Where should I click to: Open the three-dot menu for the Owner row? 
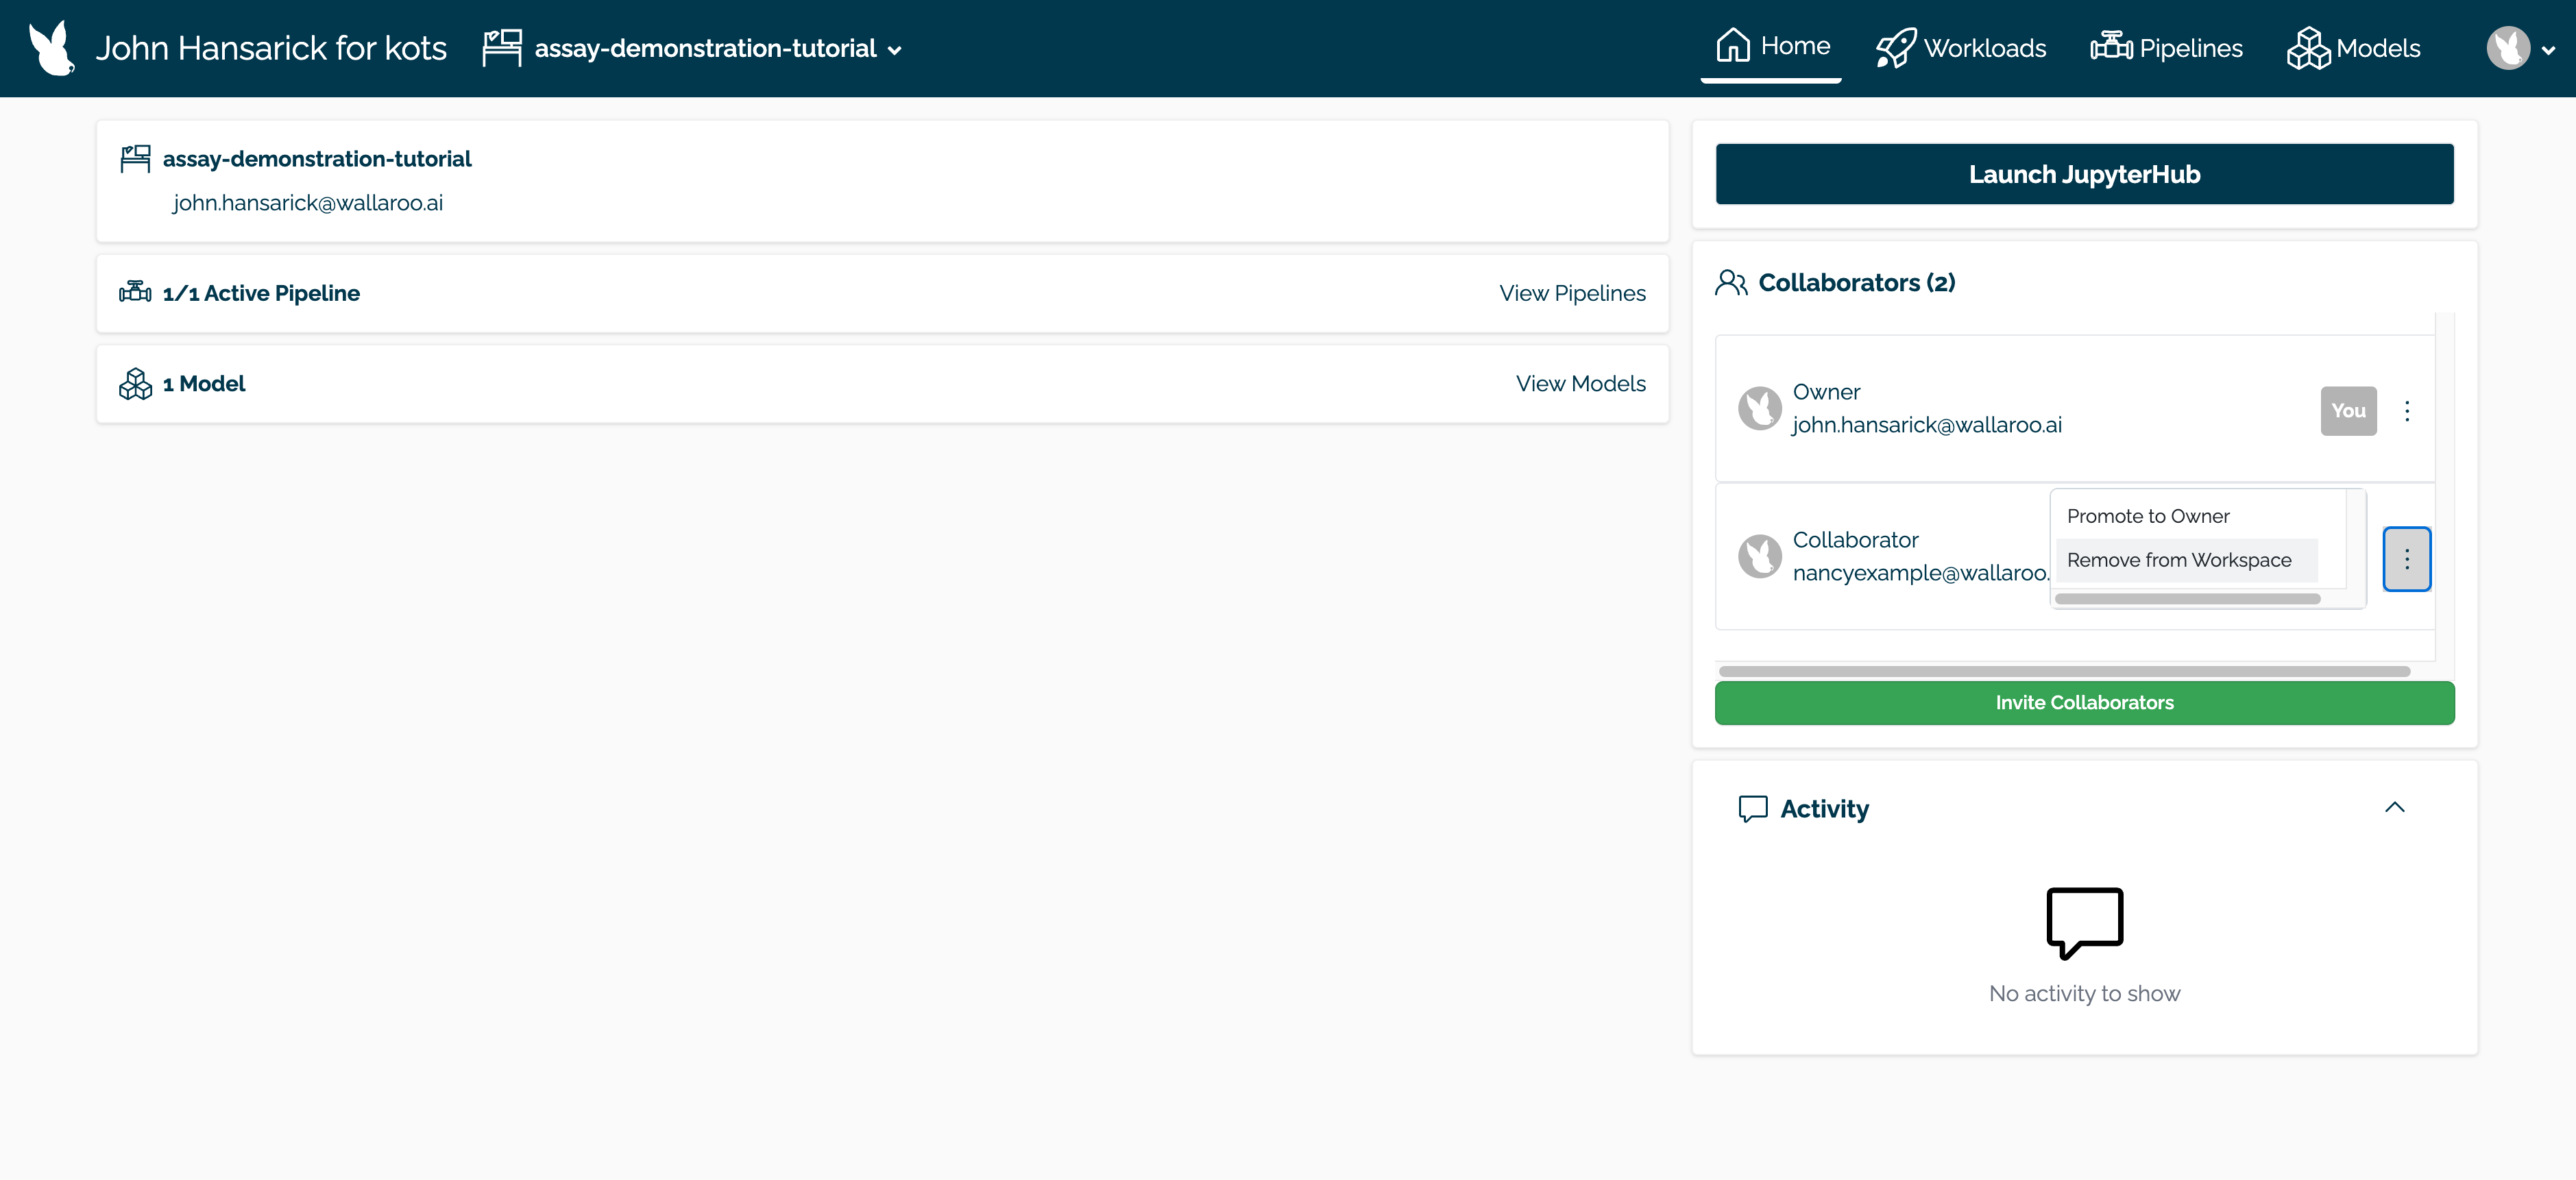(x=2407, y=411)
